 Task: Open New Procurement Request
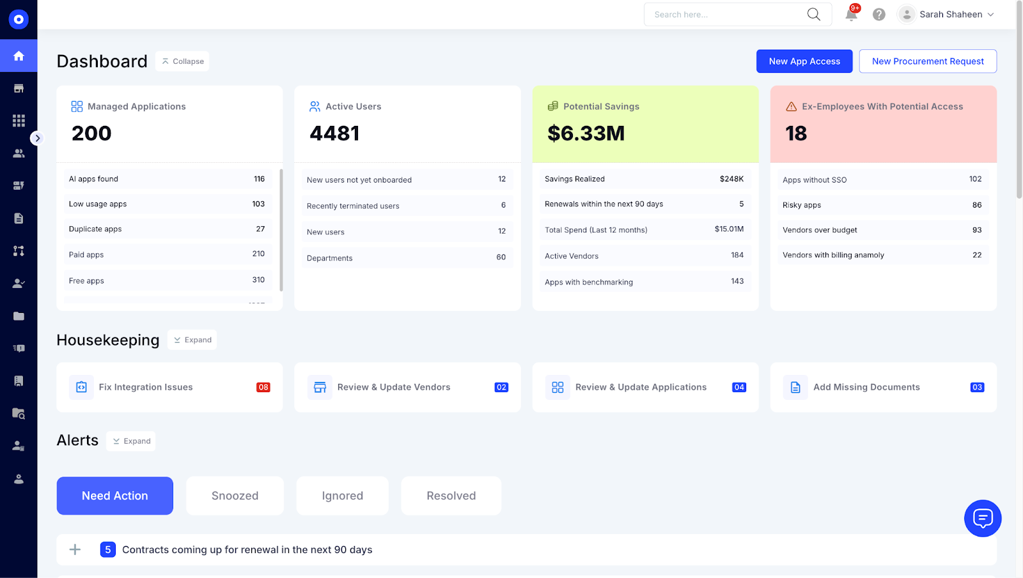click(928, 61)
